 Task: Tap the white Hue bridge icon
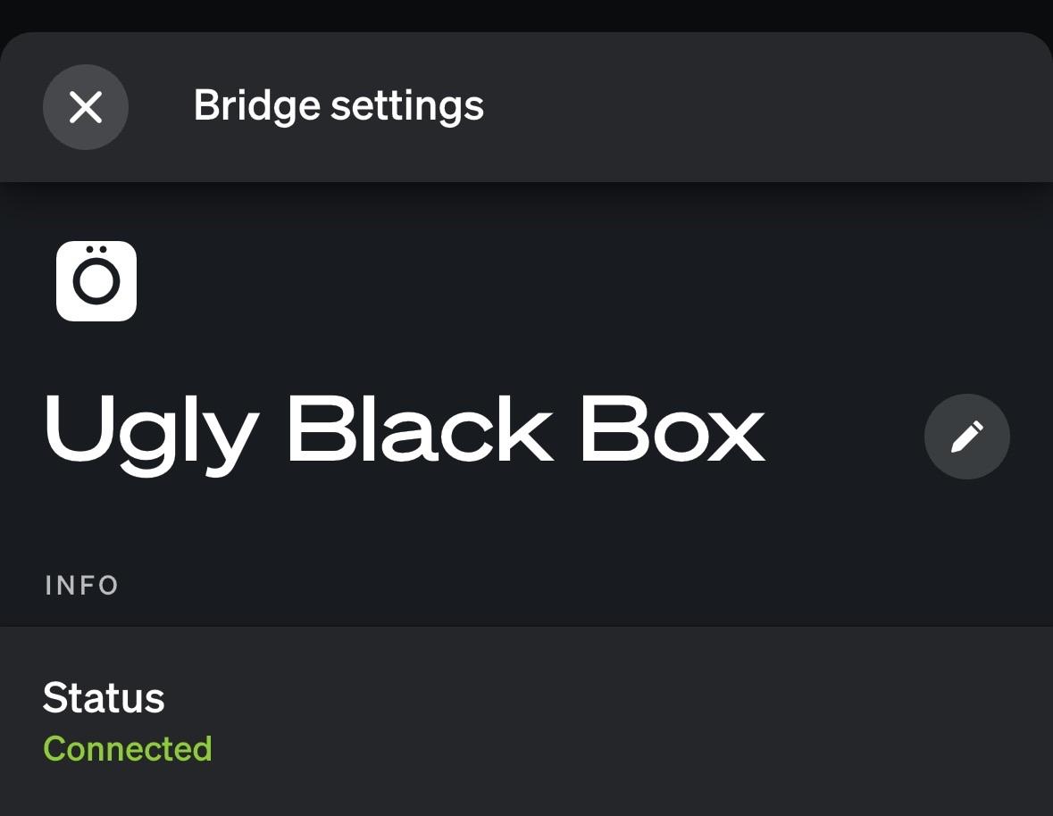click(x=96, y=280)
